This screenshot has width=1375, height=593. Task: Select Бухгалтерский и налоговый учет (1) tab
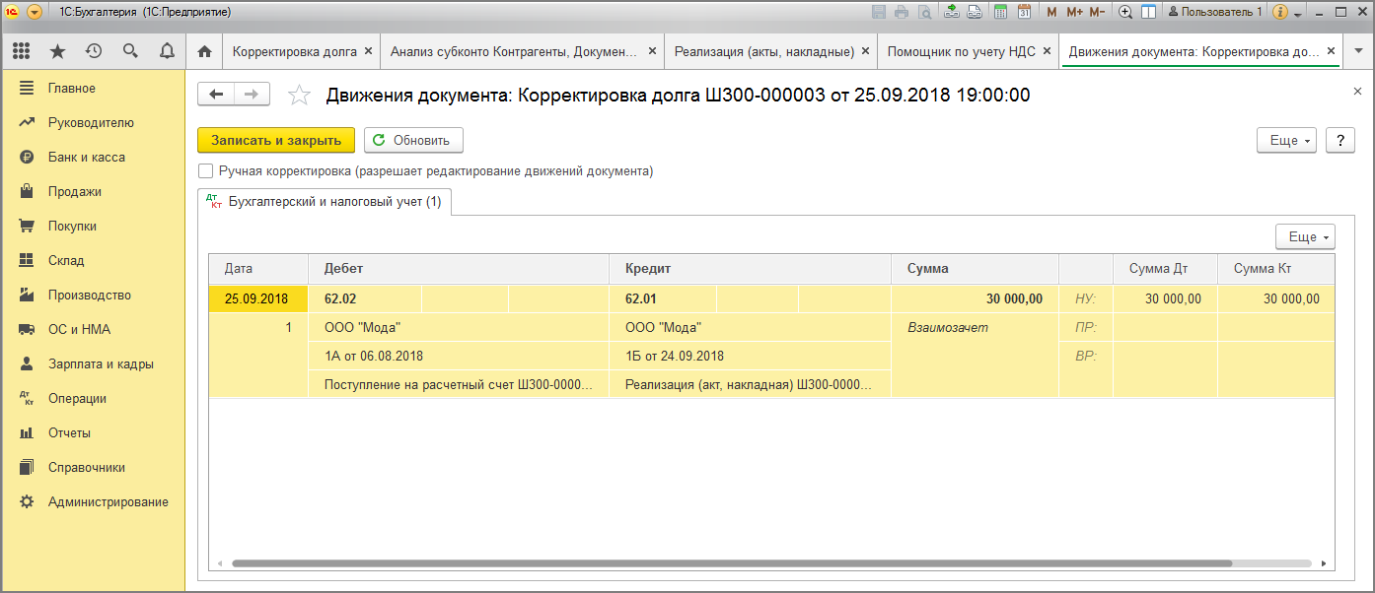325,202
